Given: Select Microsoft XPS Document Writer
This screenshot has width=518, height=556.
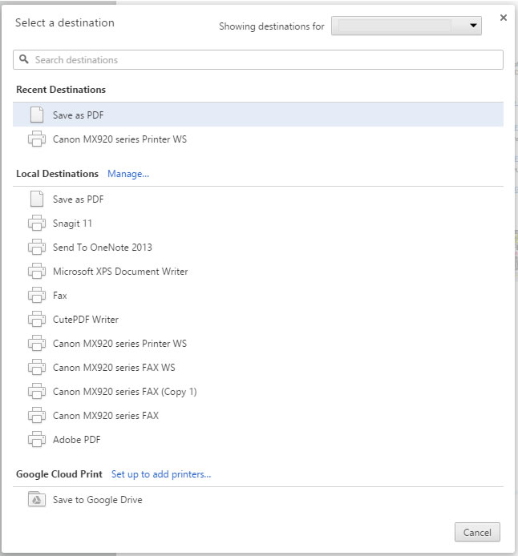Looking at the screenshot, I should click(258, 272).
